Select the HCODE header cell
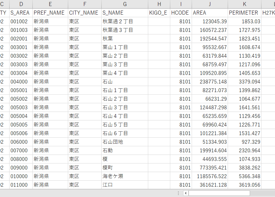This screenshot has width=275, height=197. (x=181, y=13)
